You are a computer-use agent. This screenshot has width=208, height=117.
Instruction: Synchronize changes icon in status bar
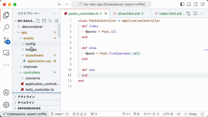(67, 114)
